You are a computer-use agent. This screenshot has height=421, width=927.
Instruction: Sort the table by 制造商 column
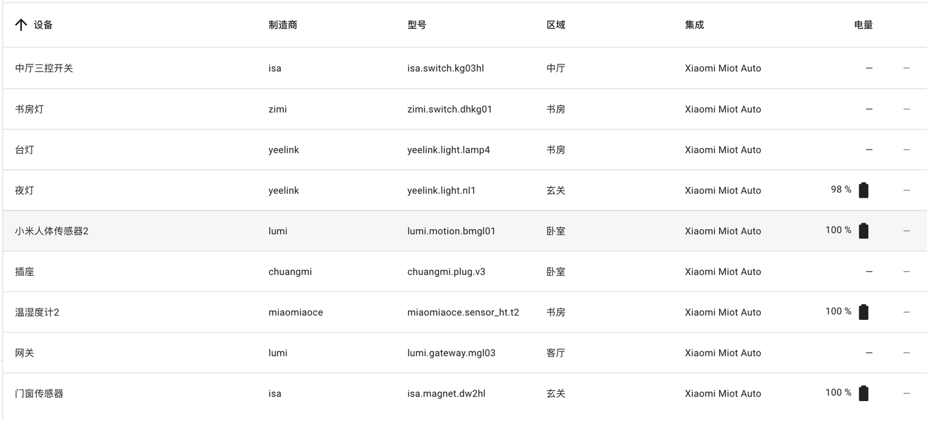[283, 25]
